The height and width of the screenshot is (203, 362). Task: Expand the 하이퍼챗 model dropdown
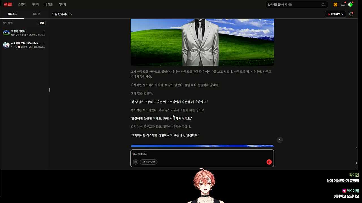tap(335, 14)
